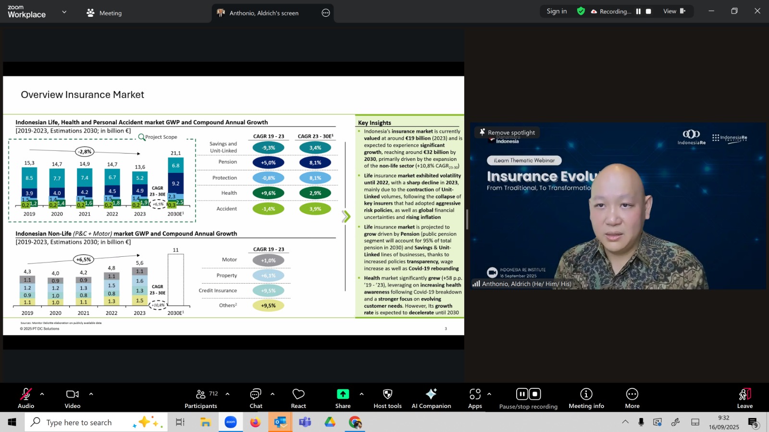
Task: Open Host tools shield icon
Action: [387, 395]
